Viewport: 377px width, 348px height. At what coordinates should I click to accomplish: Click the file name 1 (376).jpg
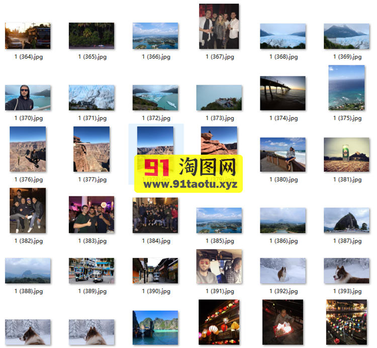coord(29,180)
